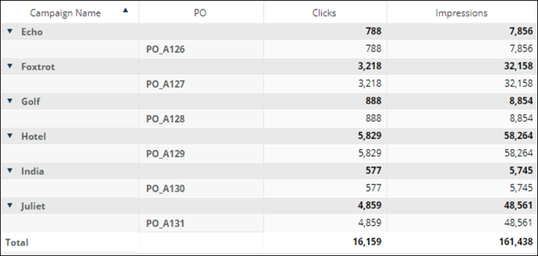Select the PO column header
Viewport: 538px width, 256px height.
[200, 13]
